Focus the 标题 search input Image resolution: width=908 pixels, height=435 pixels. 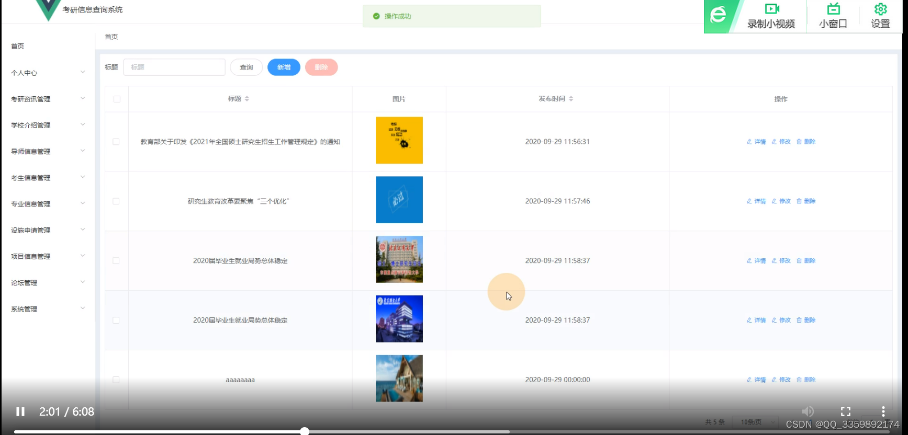(174, 67)
